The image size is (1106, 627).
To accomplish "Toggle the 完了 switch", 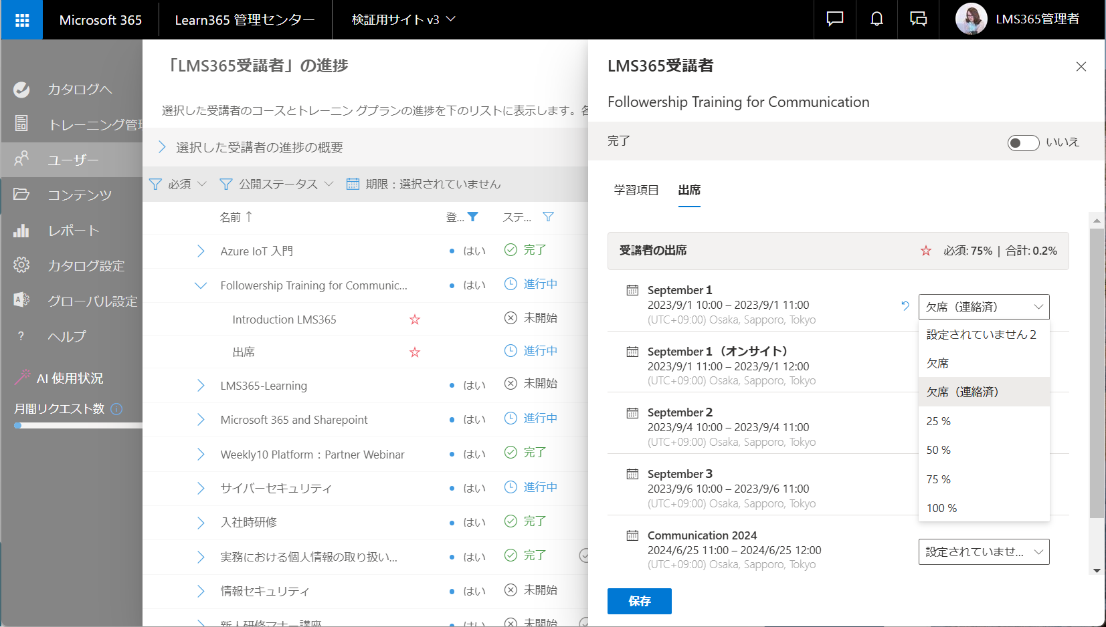I will [x=1023, y=142].
